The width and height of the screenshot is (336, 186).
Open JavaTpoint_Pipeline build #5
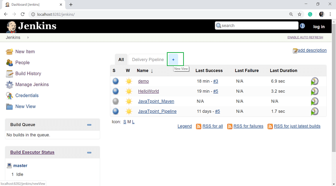click(x=218, y=111)
